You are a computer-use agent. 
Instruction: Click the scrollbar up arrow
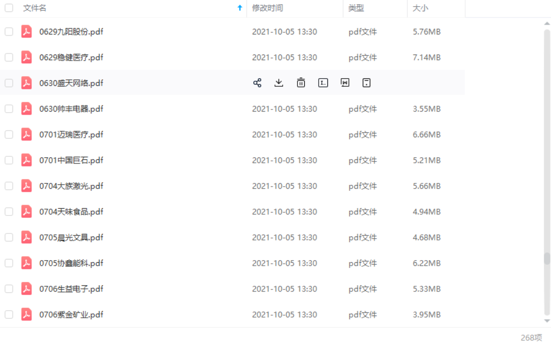[547, 24]
